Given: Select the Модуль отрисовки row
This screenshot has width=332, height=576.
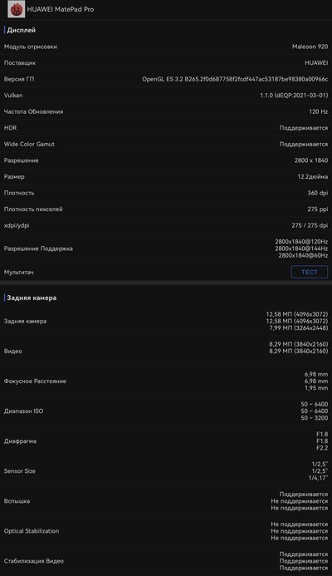Looking at the screenshot, I should click(x=166, y=47).
